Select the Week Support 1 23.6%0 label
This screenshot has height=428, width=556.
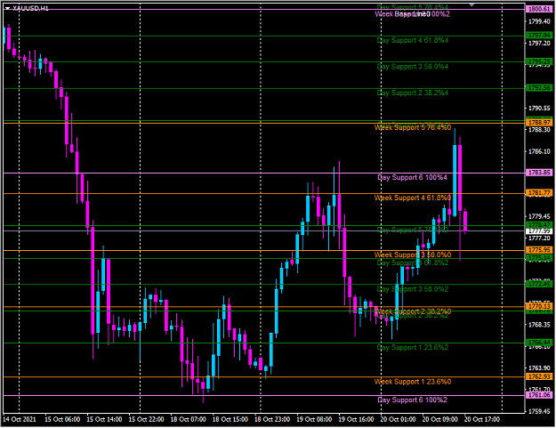tap(413, 382)
